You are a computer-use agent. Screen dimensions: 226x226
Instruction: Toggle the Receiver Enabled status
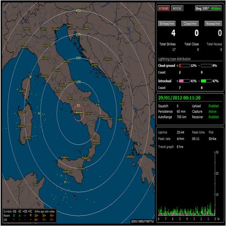[x=214, y=117]
